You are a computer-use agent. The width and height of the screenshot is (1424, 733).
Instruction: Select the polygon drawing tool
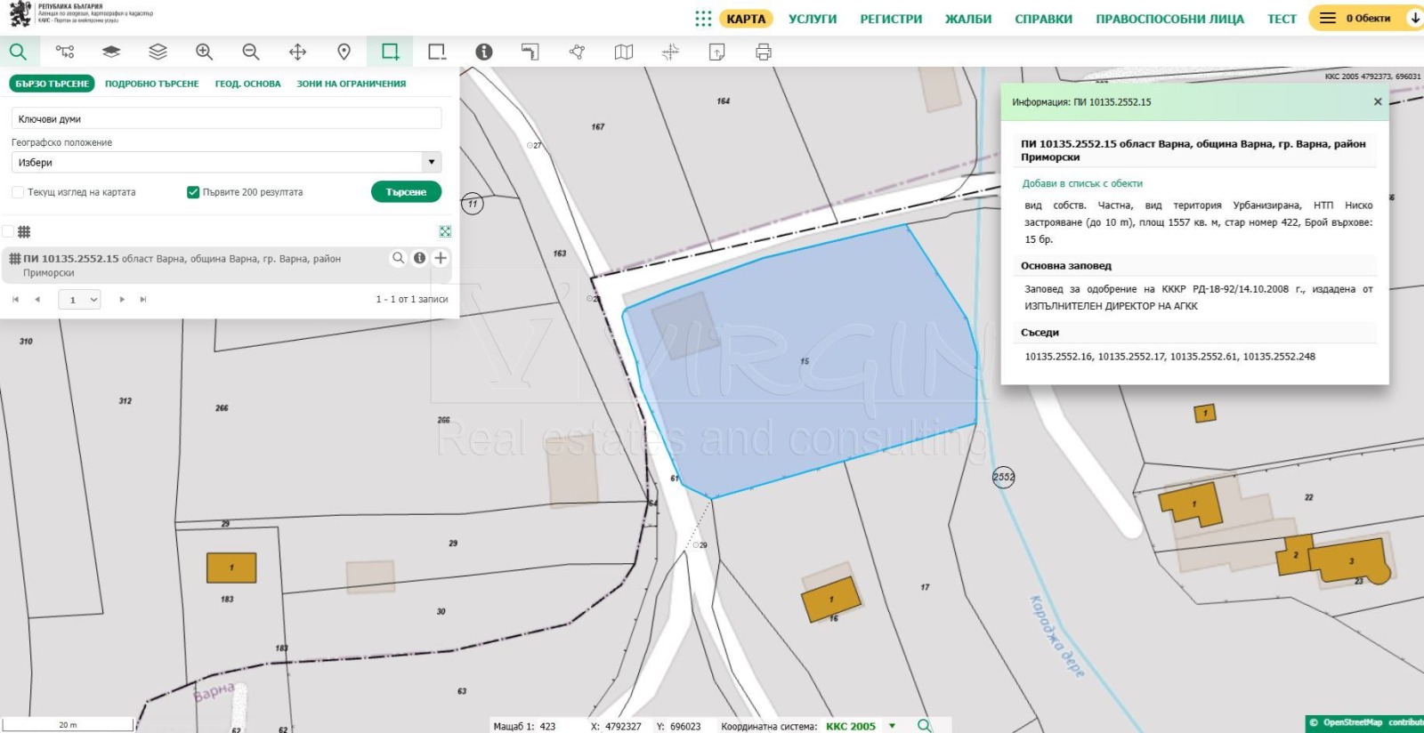[577, 52]
